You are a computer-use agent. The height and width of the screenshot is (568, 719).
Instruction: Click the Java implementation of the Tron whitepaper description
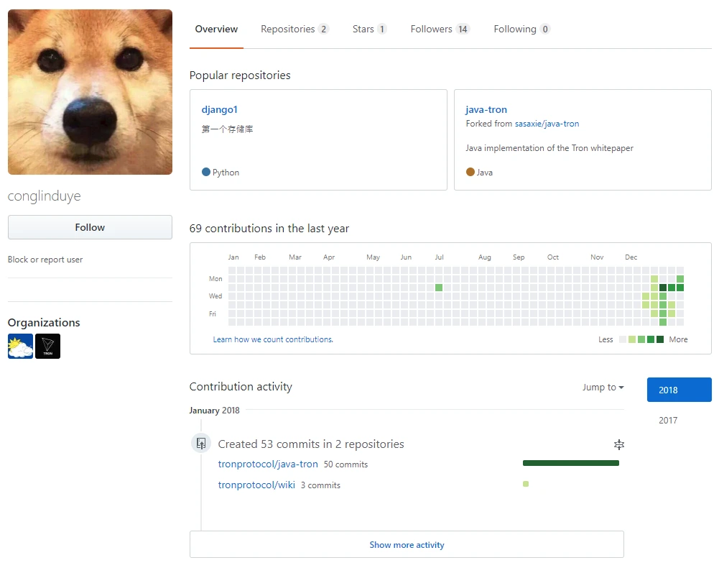pos(549,148)
